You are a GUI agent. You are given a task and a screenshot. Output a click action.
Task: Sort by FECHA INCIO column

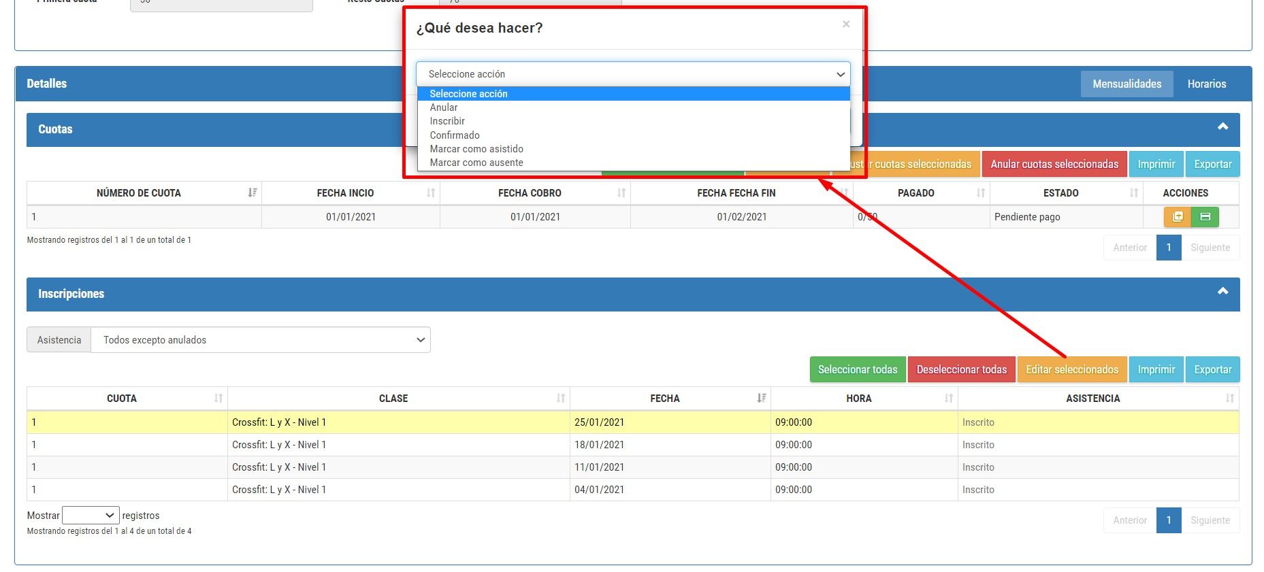tap(351, 193)
